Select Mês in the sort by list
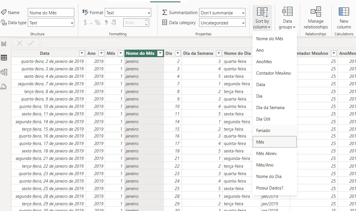 click(275, 142)
